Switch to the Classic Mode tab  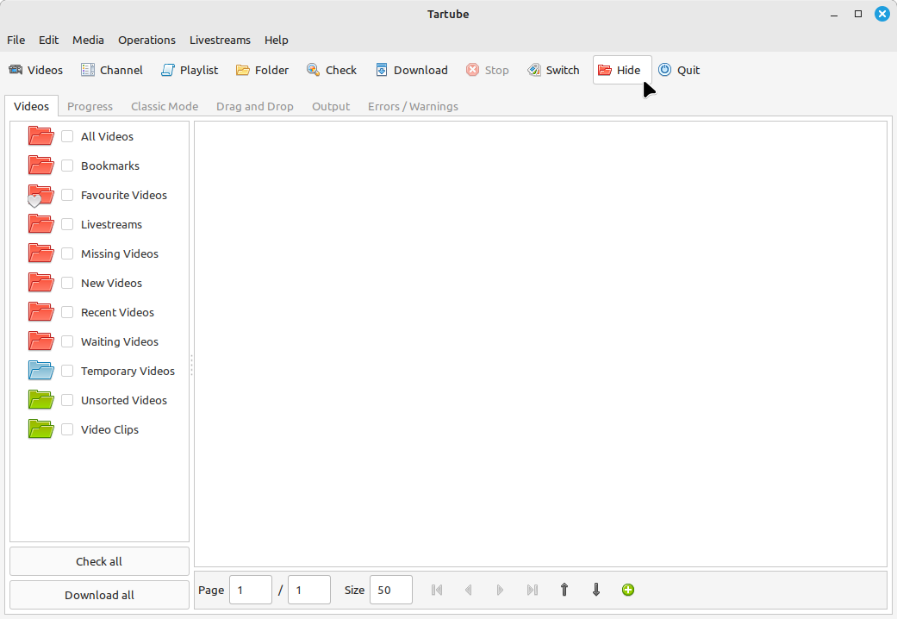pos(165,107)
